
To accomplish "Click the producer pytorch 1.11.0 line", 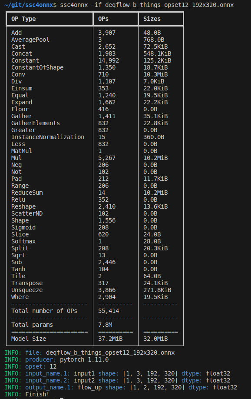I will coord(56,359).
